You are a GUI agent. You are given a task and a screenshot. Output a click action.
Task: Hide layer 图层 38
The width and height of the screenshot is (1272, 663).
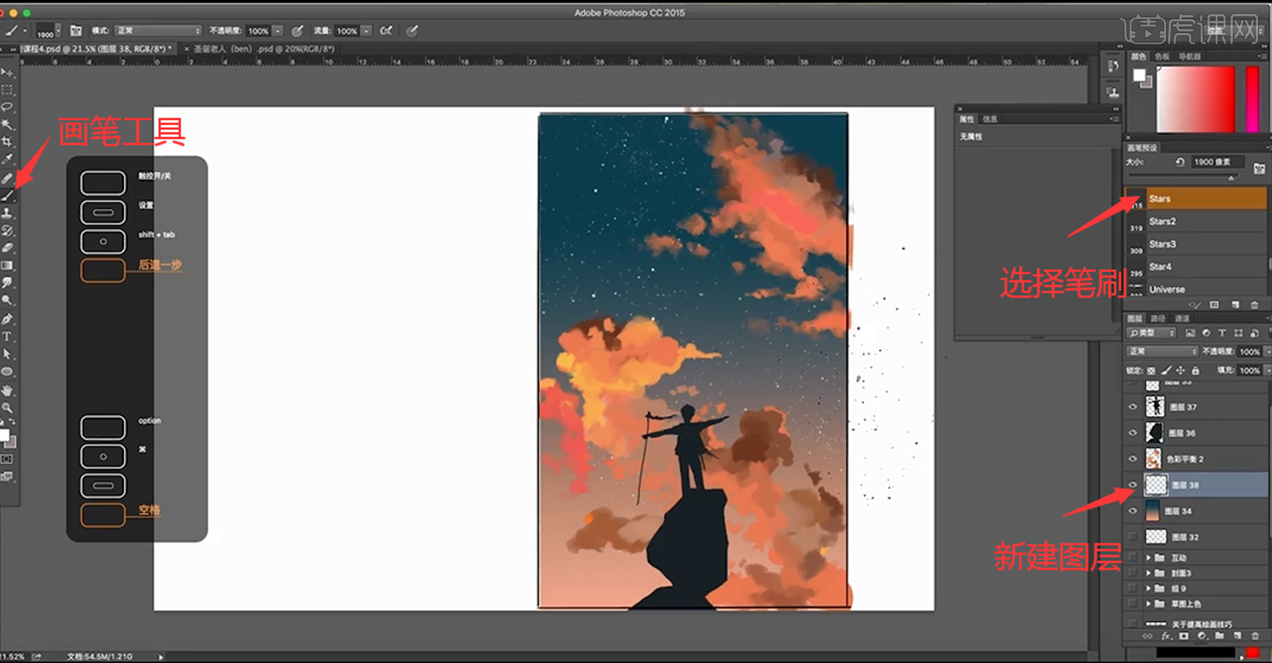pyautogui.click(x=1133, y=485)
